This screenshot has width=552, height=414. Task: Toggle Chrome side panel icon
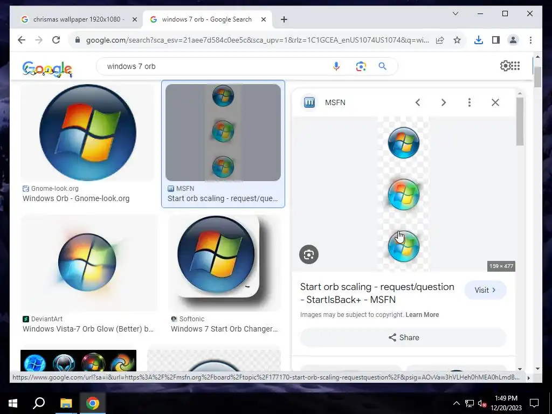click(x=496, y=40)
